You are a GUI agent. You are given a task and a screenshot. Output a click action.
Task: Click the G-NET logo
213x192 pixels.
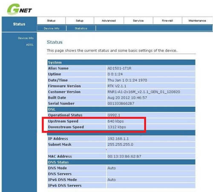[19, 9]
